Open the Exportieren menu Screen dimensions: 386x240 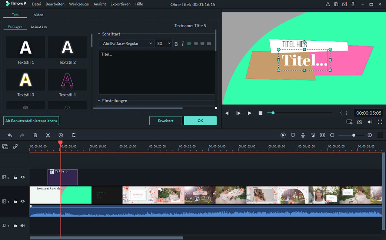pos(120,4)
